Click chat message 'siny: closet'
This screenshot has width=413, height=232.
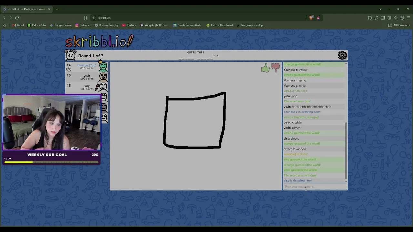291,138
